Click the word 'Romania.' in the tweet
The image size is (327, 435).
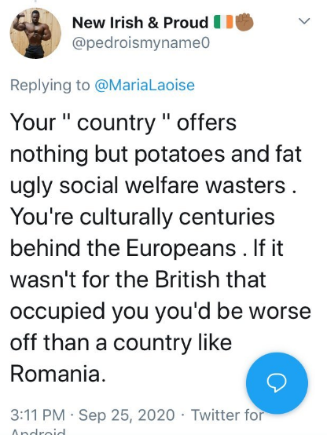(x=58, y=374)
